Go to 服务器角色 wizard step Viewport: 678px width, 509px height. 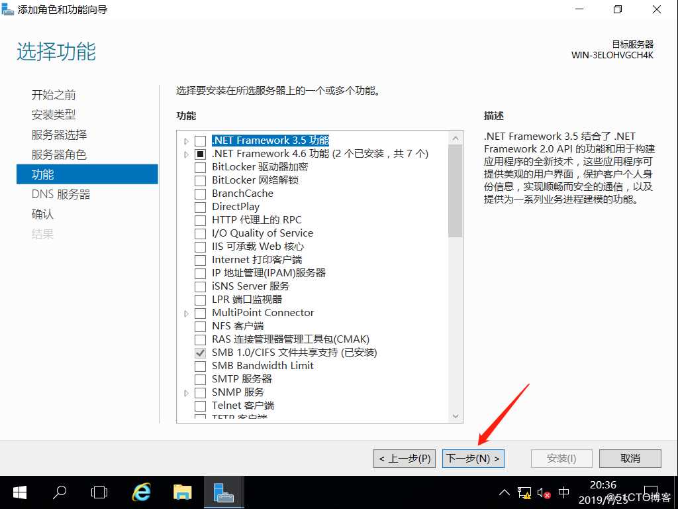click(59, 154)
